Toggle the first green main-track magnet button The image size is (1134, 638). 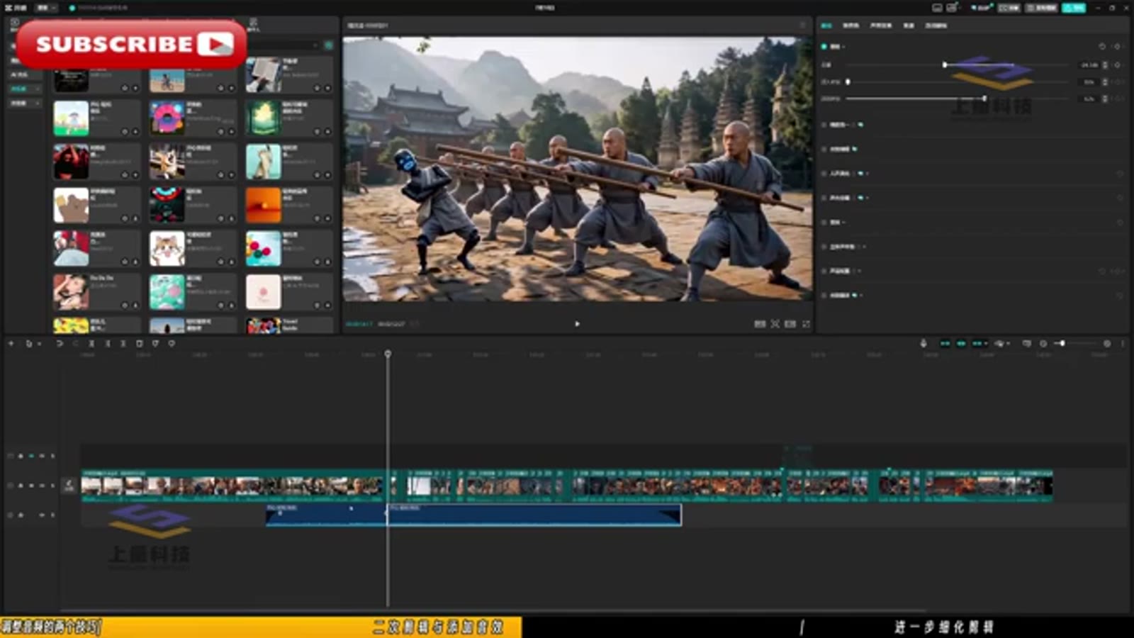[x=945, y=343]
